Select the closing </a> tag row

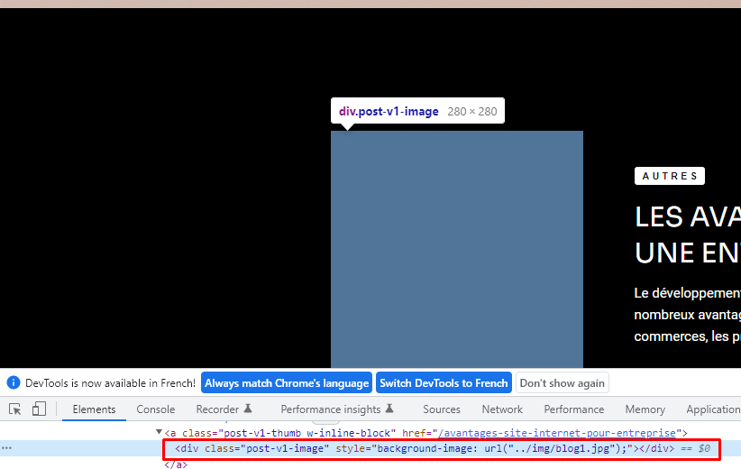pos(176,464)
